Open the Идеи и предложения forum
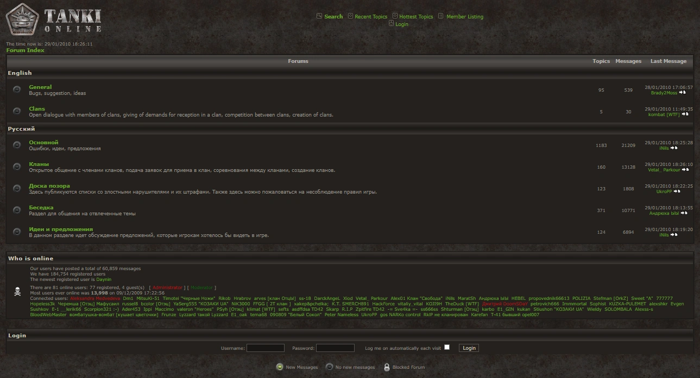The height and width of the screenshot is (378, 700). tap(61, 229)
